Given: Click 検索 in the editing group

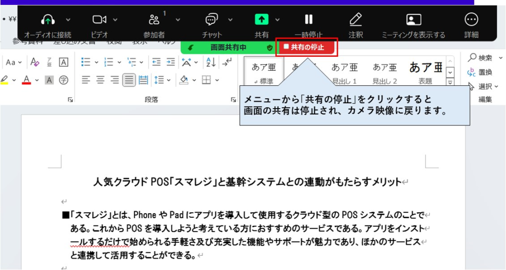Looking at the screenshot, I should coord(481,58).
